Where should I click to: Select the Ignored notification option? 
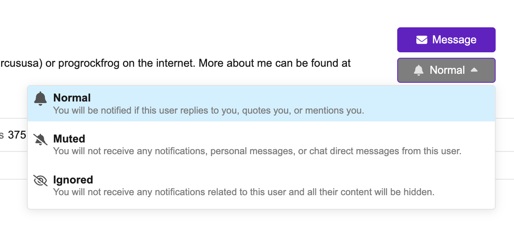click(261, 185)
